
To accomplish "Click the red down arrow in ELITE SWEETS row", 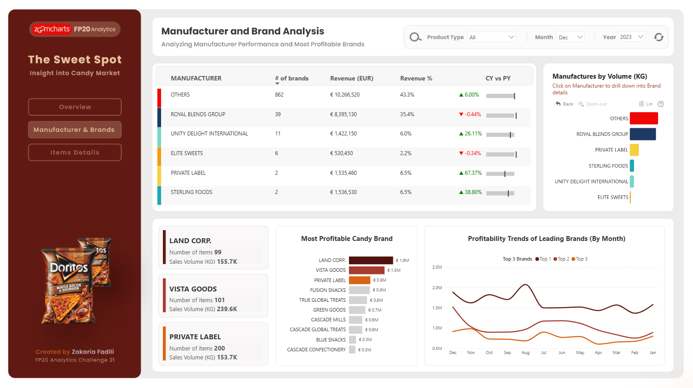I will (461, 153).
